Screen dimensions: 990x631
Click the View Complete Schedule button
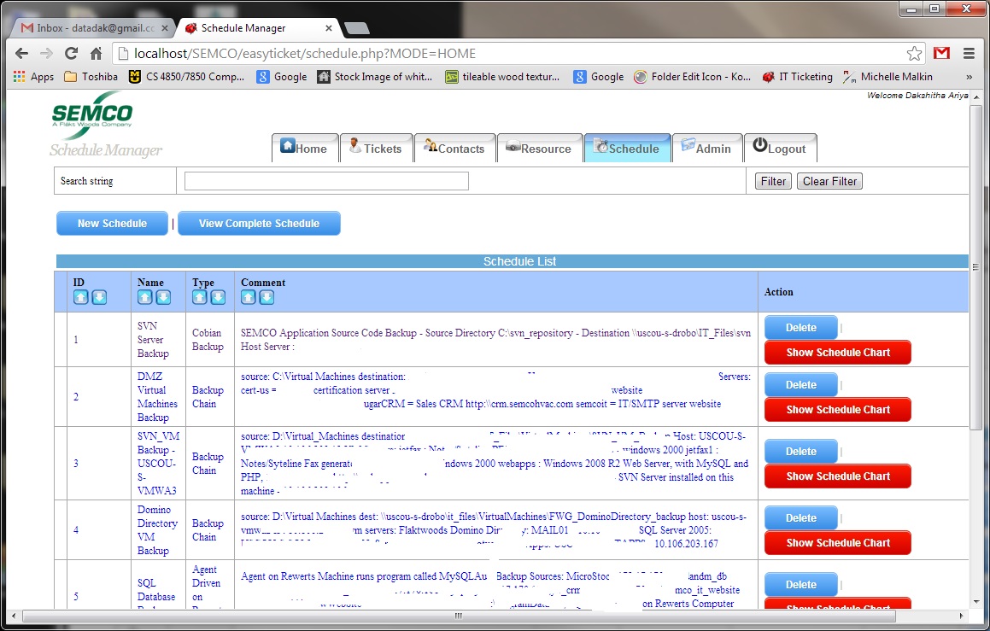click(x=259, y=224)
